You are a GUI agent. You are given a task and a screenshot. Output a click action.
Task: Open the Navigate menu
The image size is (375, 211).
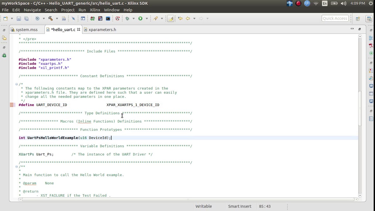point(32,10)
